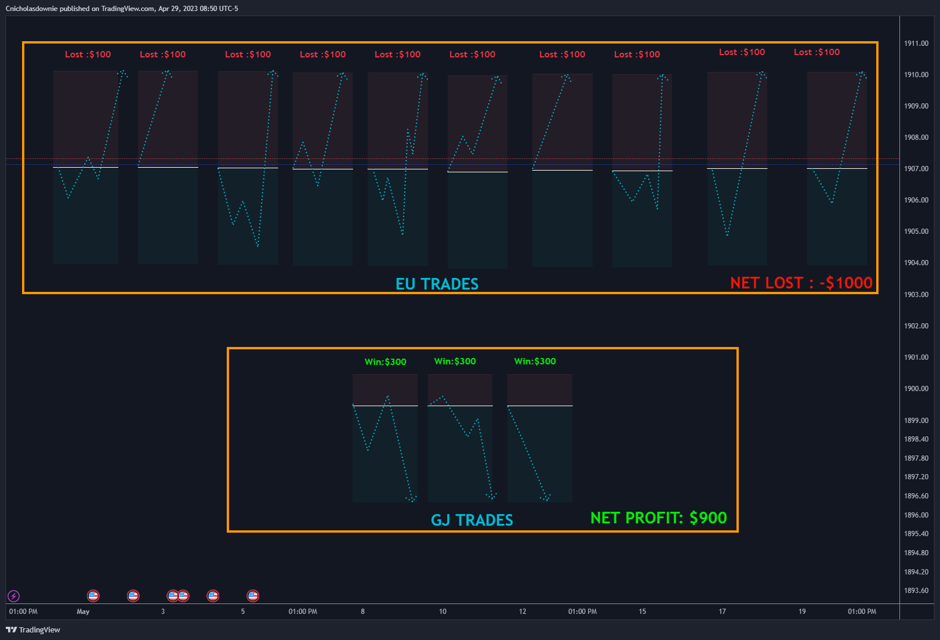Click the 1897.80 price axis label
This screenshot has width=940, height=640.
[916, 458]
